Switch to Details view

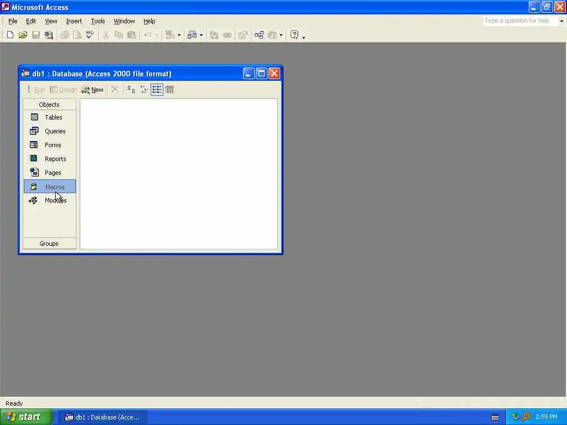[x=169, y=89]
